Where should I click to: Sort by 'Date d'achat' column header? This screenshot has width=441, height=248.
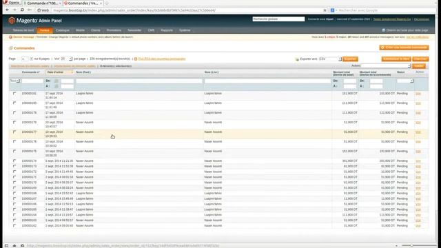point(60,72)
